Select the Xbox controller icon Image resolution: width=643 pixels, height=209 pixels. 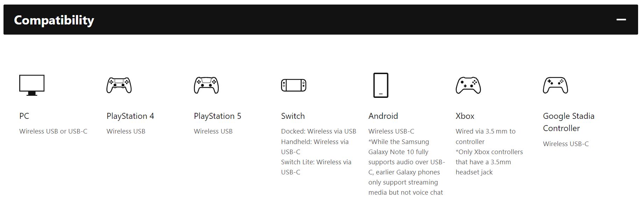(468, 85)
